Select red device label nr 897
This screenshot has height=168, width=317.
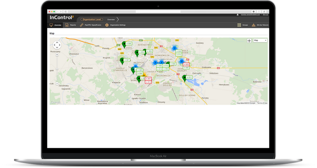pyautogui.click(x=148, y=79)
